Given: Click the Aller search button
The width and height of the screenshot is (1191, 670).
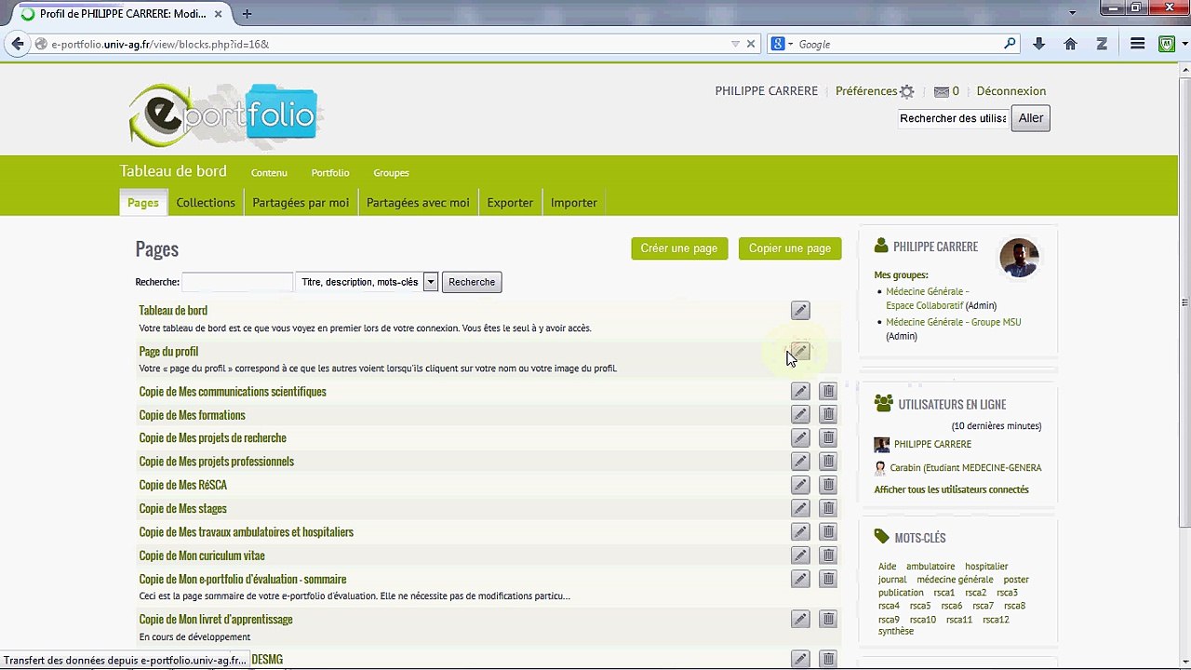Looking at the screenshot, I should click(x=1031, y=118).
